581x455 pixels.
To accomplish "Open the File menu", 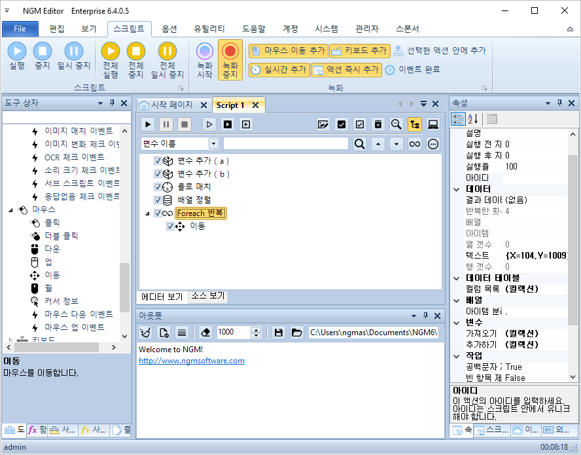I will [x=20, y=29].
